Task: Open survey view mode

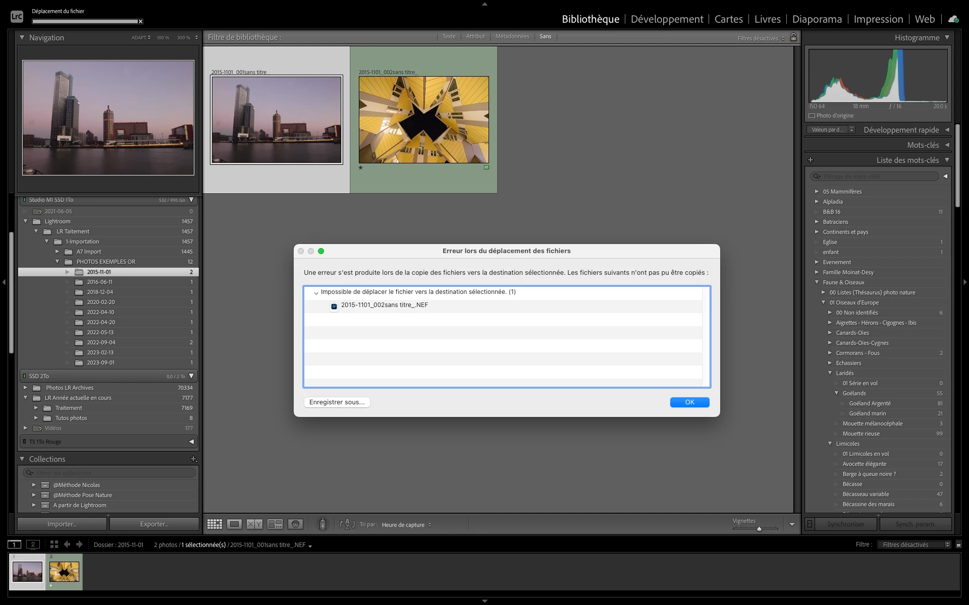Action: tap(275, 524)
